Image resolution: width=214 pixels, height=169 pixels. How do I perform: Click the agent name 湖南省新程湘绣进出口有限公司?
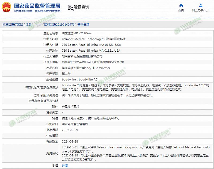[x=82, y=56]
